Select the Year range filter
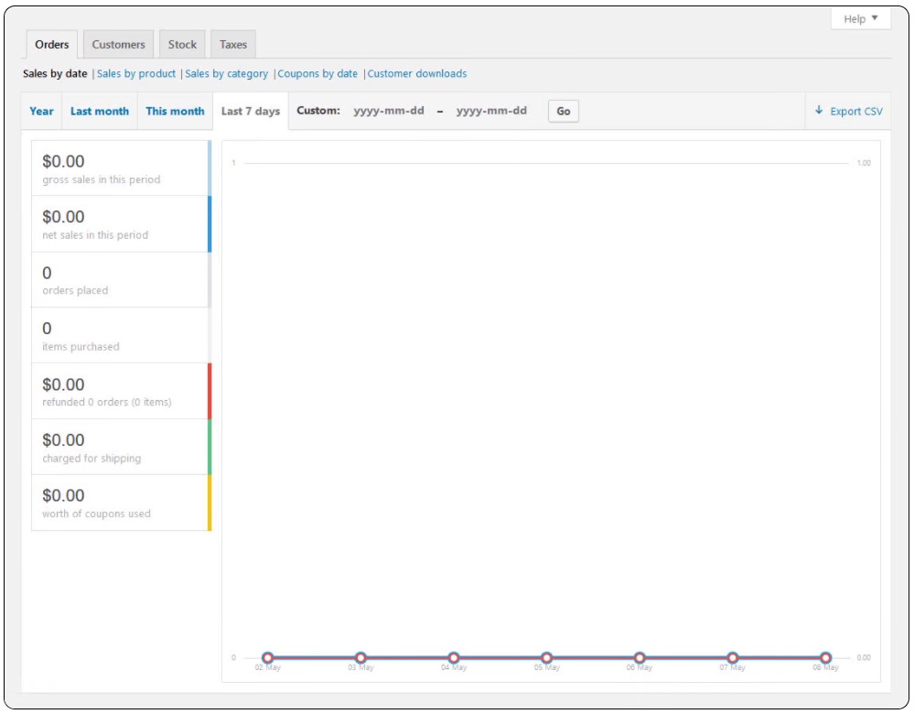The width and height of the screenshot is (914, 714). click(x=42, y=111)
